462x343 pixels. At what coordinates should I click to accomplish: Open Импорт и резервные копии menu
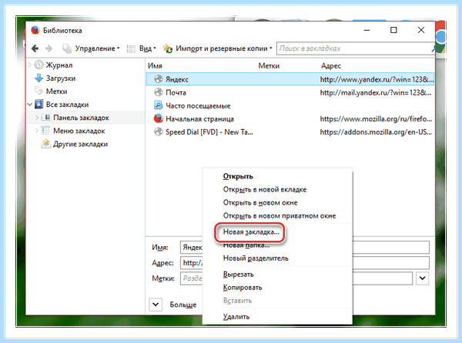pos(218,48)
